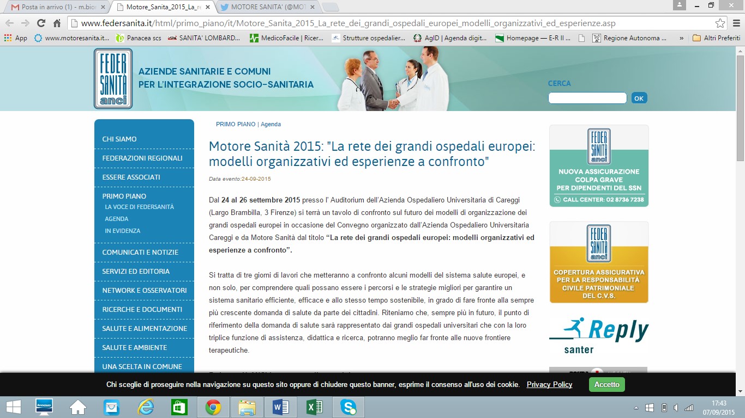Switch to Excel from the taskbar
The width and height of the screenshot is (745, 418).
[x=315, y=407]
